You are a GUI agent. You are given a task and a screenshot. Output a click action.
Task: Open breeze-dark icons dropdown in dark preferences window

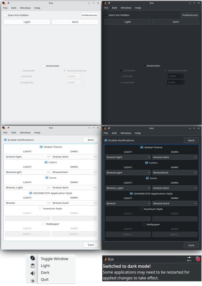pos(175,188)
